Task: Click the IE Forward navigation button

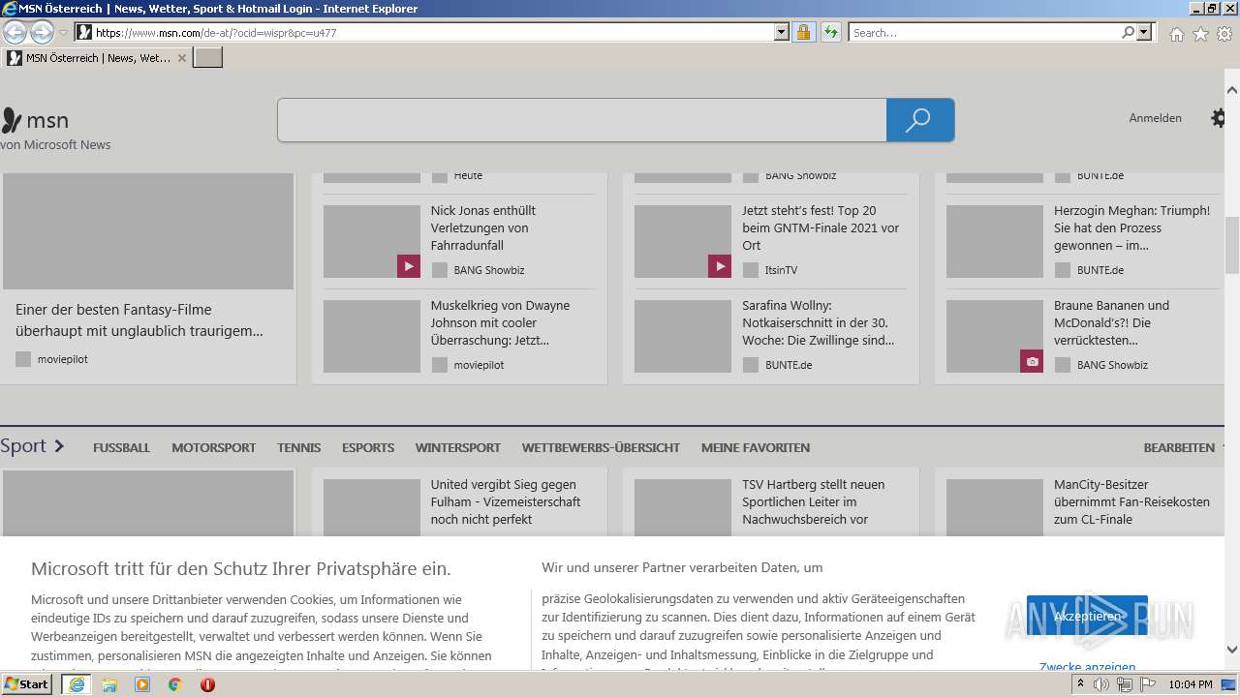Action: 42,32
